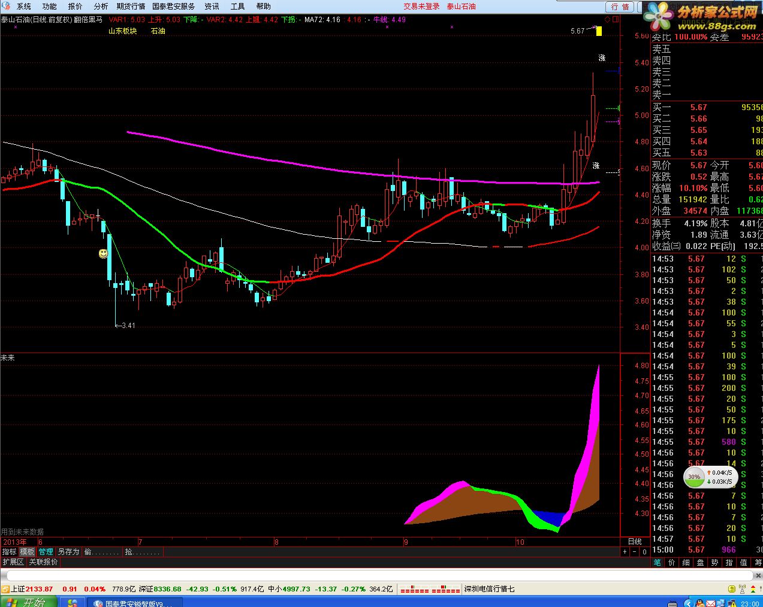Click the 上证 index icon in status bar

point(5,589)
